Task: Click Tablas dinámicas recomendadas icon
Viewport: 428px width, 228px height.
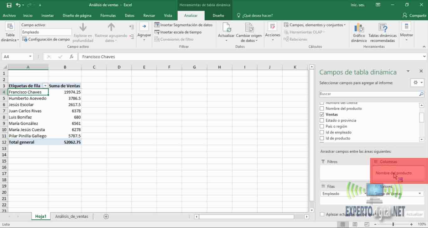Action: tap(382, 28)
